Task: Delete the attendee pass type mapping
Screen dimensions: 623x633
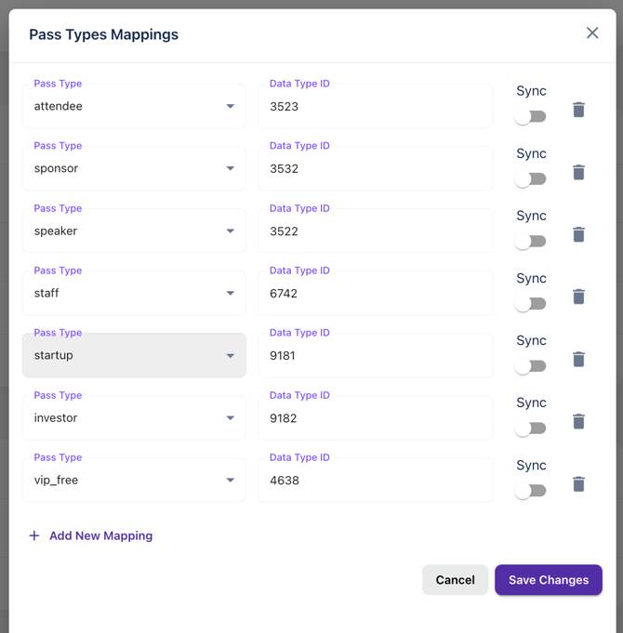Action: (x=578, y=110)
